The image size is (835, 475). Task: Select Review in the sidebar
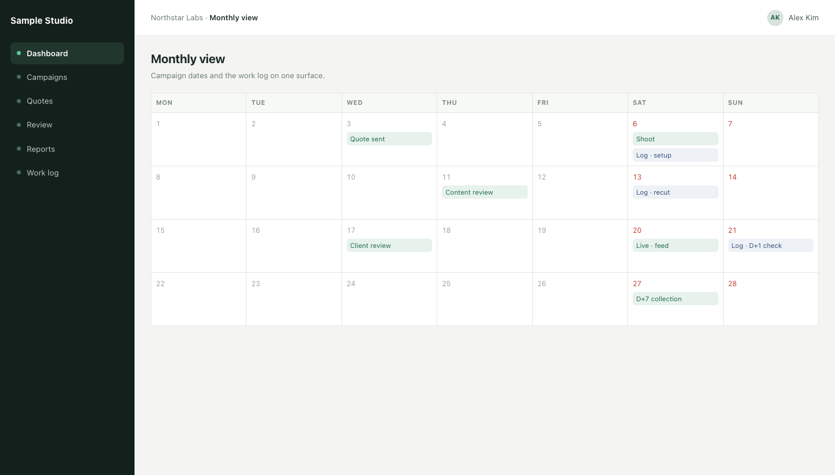click(x=67, y=125)
